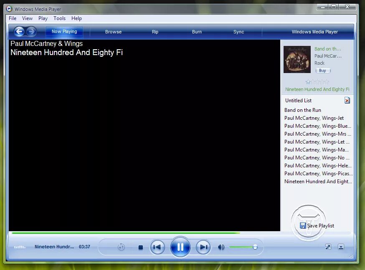This screenshot has width=365, height=270.
Task: Select Paul McCartney, Wings-No ... playlist item
Action: pyautogui.click(x=317, y=157)
